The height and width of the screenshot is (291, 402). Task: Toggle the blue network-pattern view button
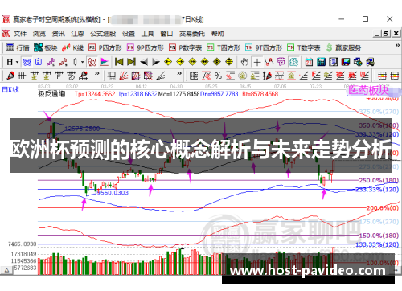click(x=27, y=62)
